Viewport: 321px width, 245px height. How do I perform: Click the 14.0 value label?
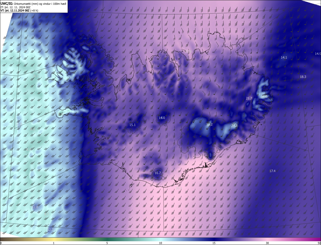click(x=162, y=118)
